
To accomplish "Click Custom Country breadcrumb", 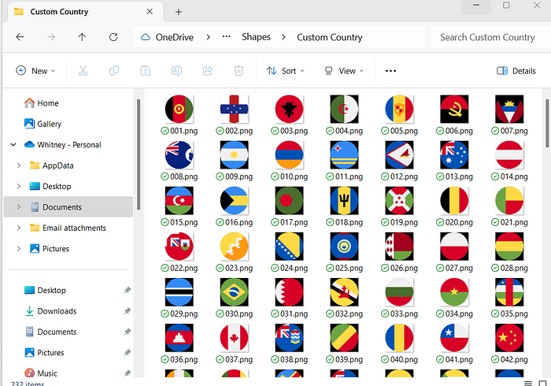I will tap(329, 37).
